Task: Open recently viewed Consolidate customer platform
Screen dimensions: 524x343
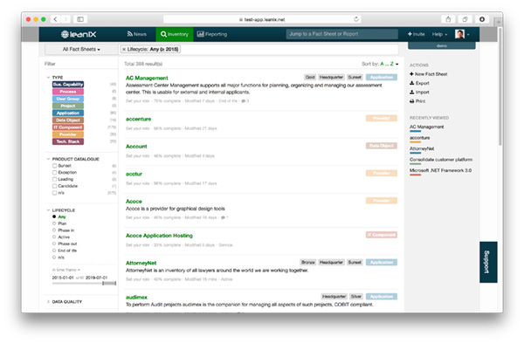Action: (x=441, y=160)
